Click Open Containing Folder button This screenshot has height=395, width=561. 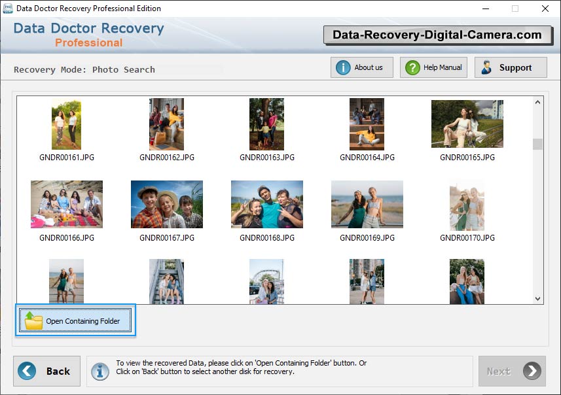pos(75,320)
